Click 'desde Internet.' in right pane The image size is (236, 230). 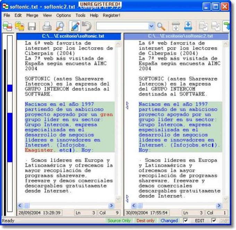162,196
